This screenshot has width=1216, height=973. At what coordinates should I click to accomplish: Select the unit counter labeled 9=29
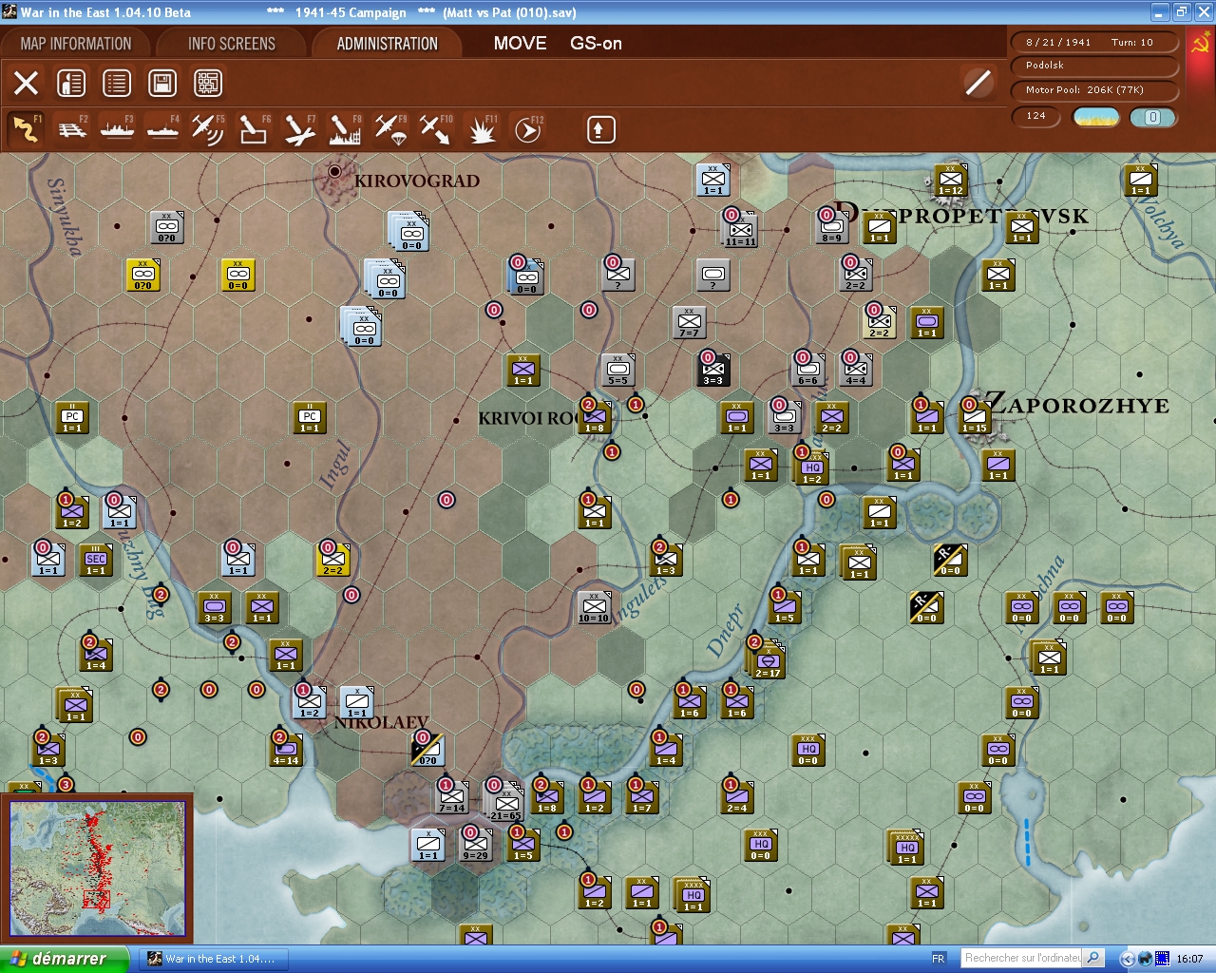[x=475, y=844]
